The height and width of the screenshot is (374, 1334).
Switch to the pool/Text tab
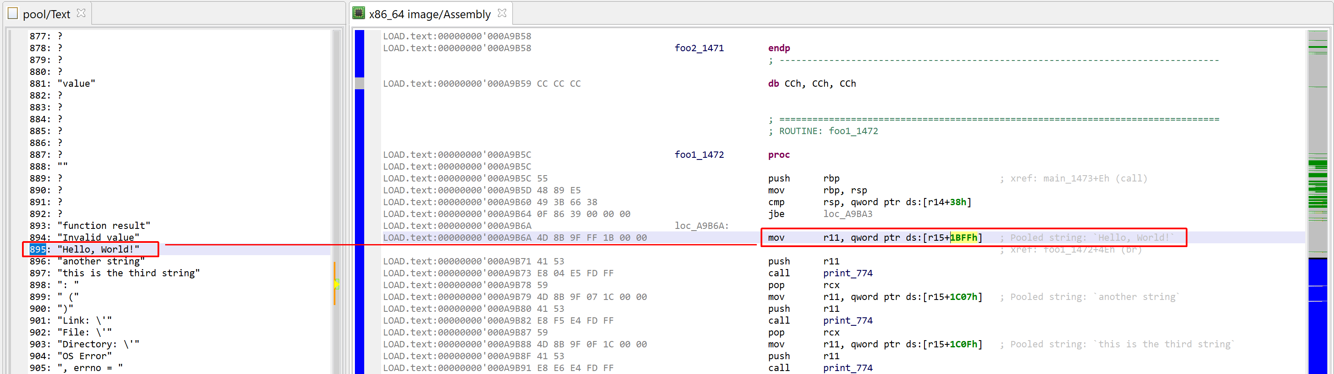[x=47, y=14]
